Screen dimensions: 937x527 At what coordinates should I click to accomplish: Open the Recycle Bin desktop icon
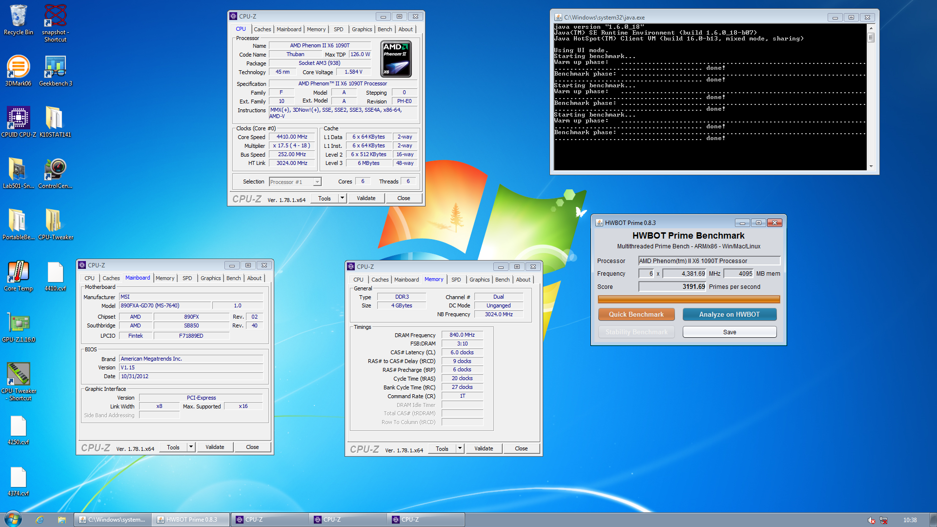18,20
